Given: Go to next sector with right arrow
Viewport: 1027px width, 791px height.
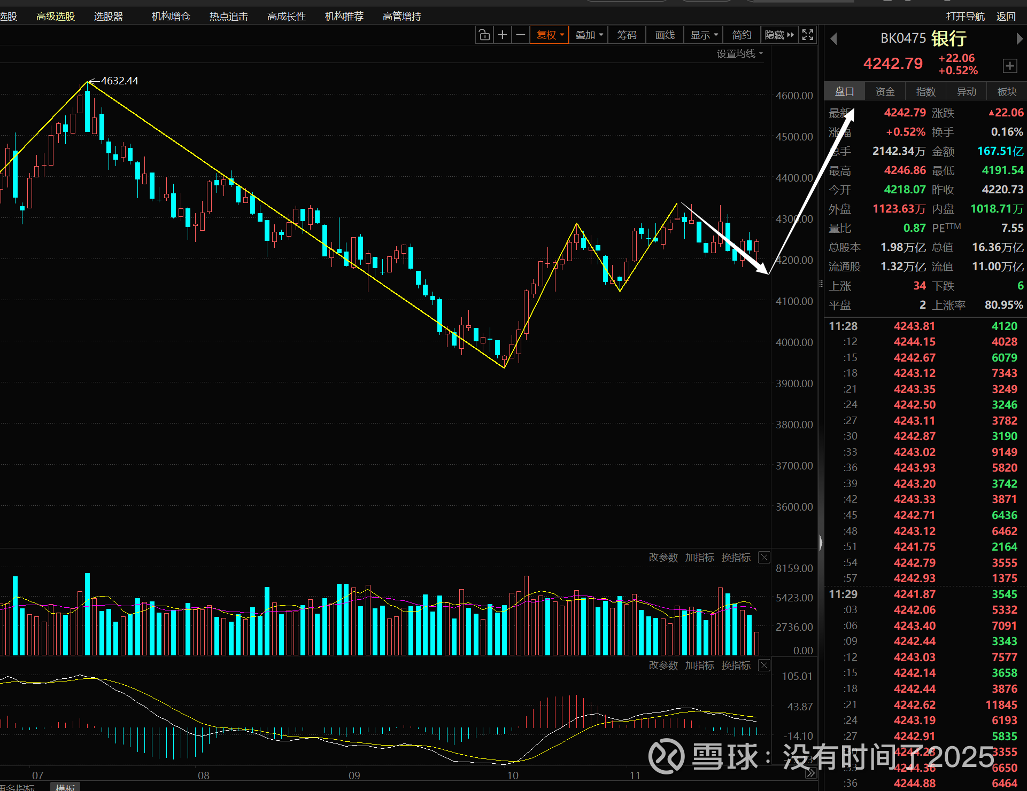Looking at the screenshot, I should click(x=1019, y=38).
